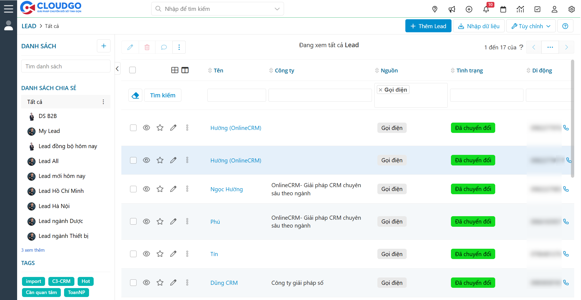Select the My Lead list
The height and width of the screenshot is (300, 581).
pos(49,131)
